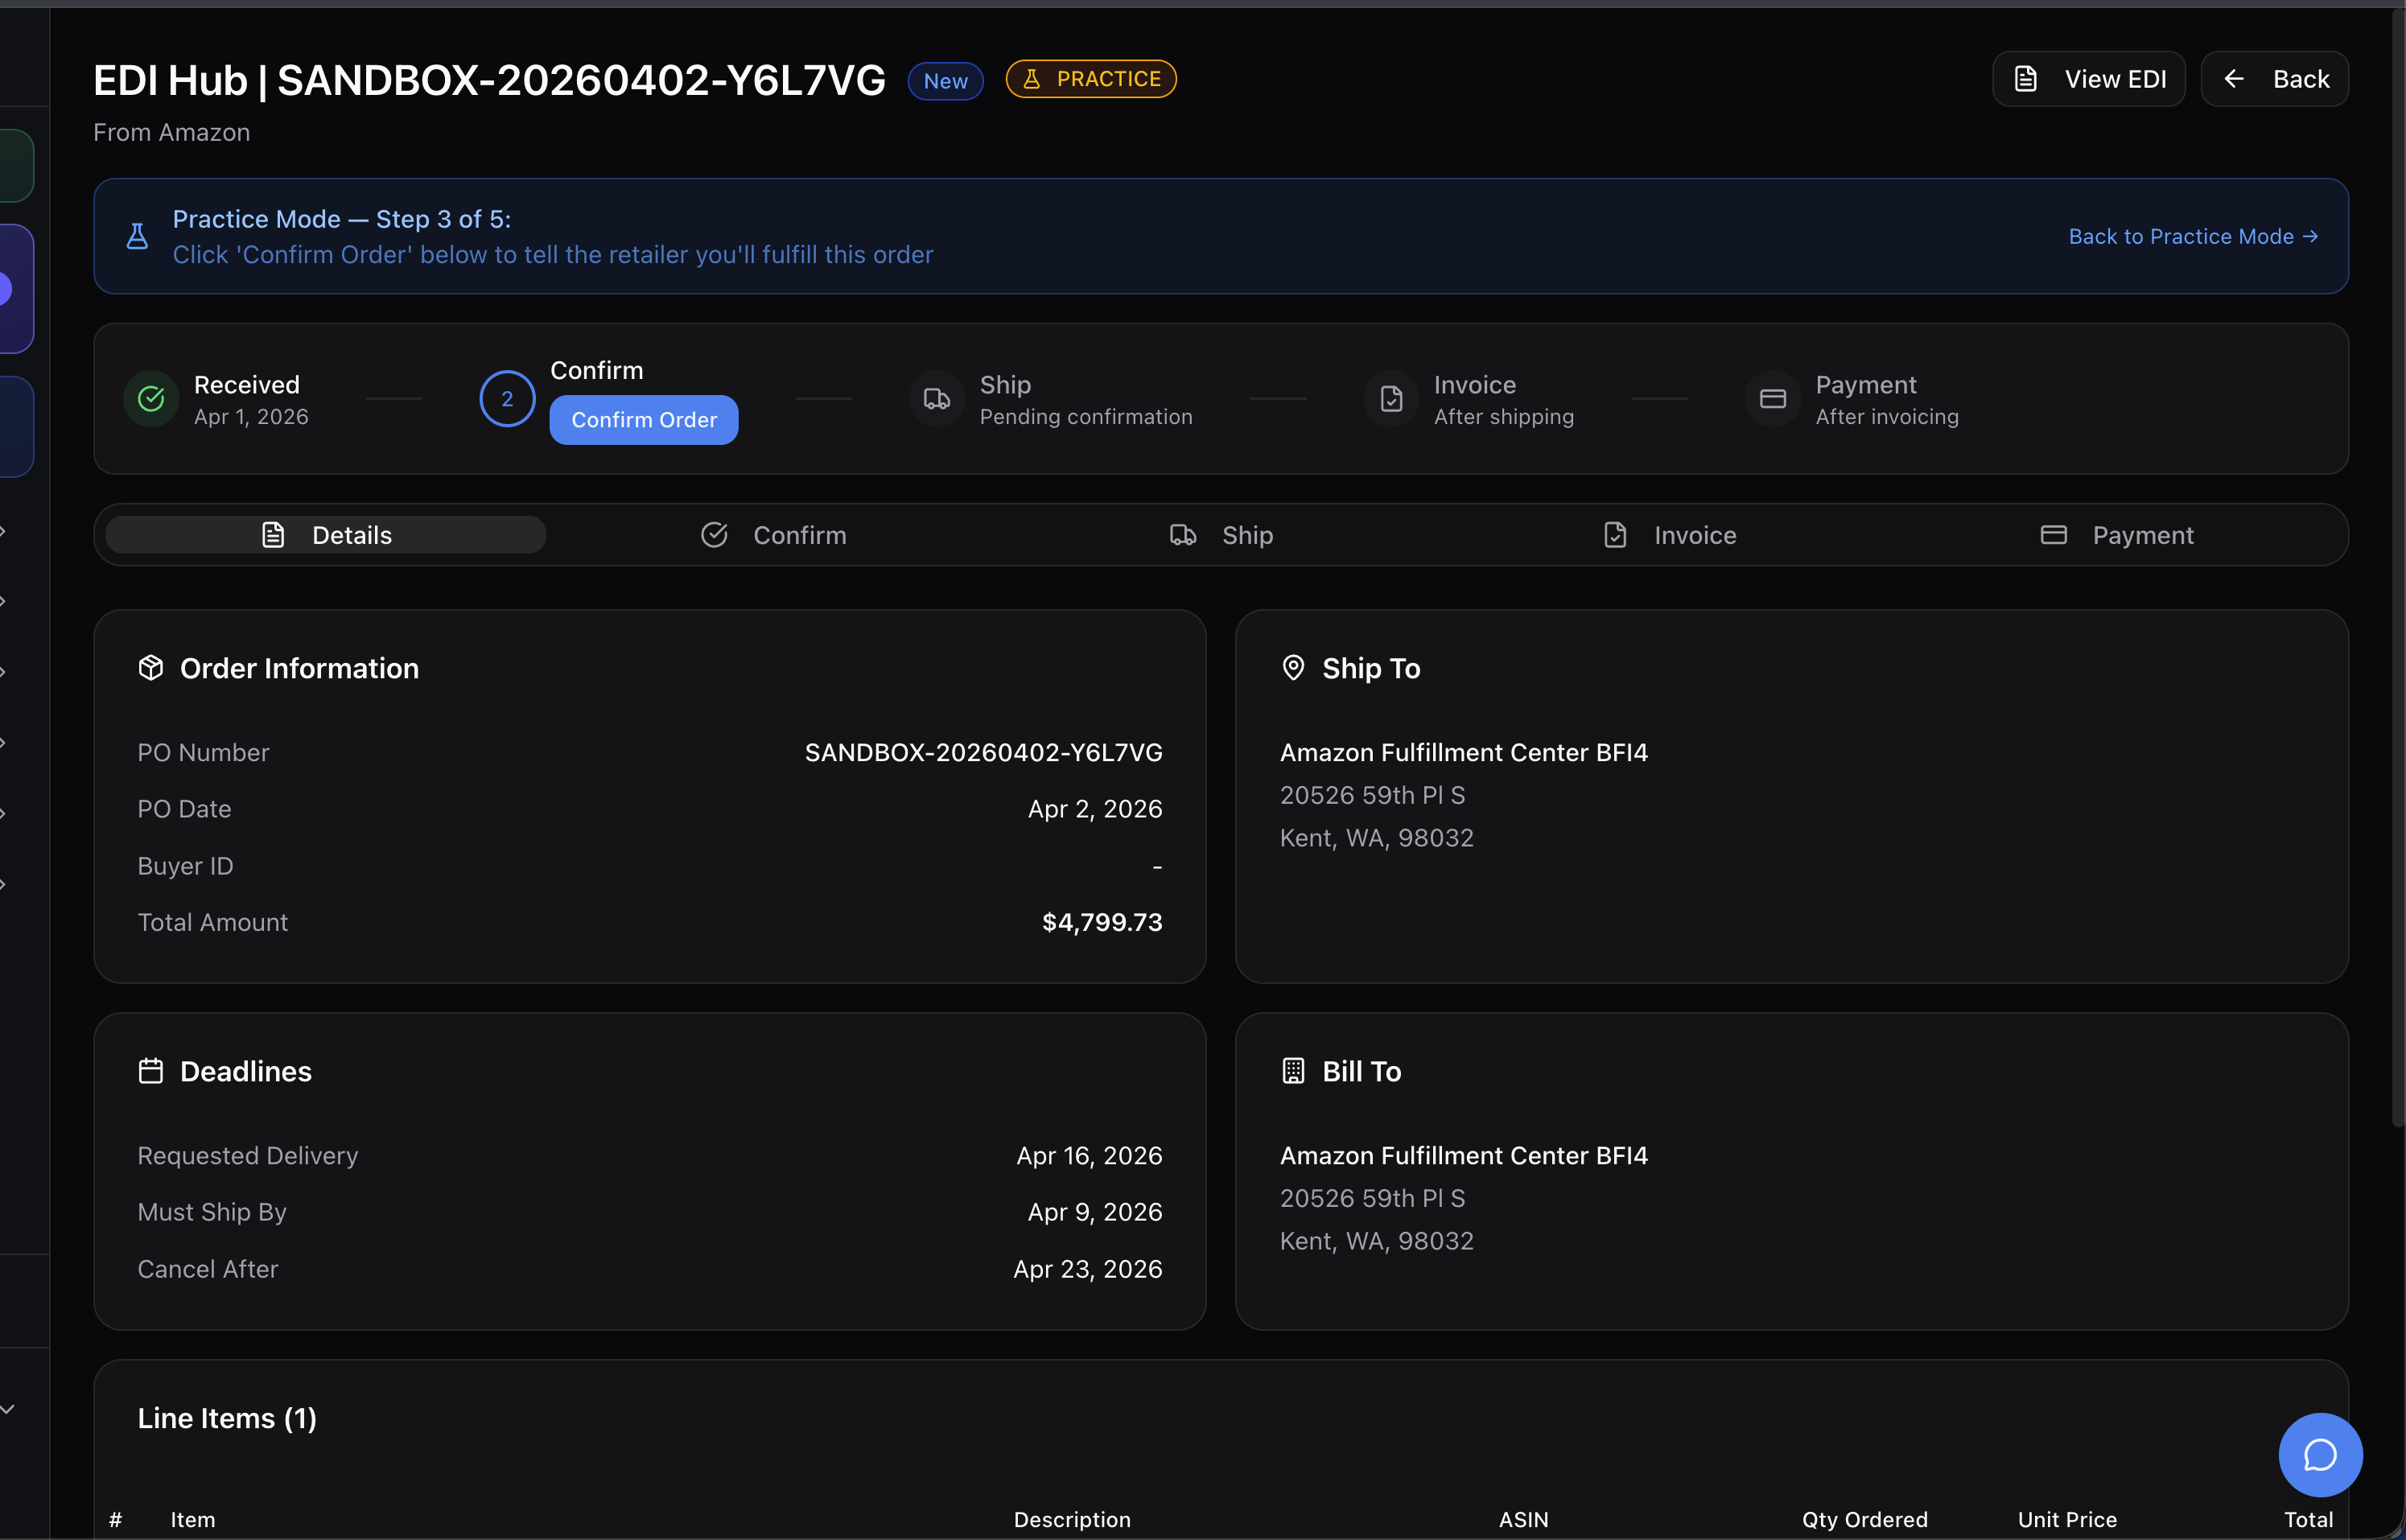This screenshot has width=2406, height=1540.
Task: Click the Invoice document step icon
Action: 1391,399
